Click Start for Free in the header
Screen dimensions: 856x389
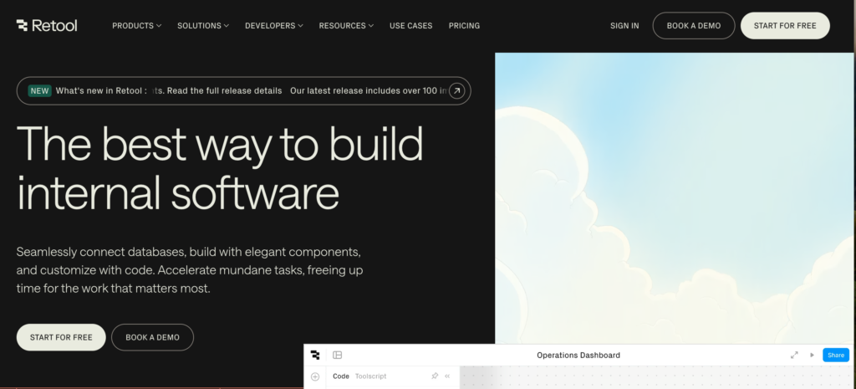click(x=785, y=26)
